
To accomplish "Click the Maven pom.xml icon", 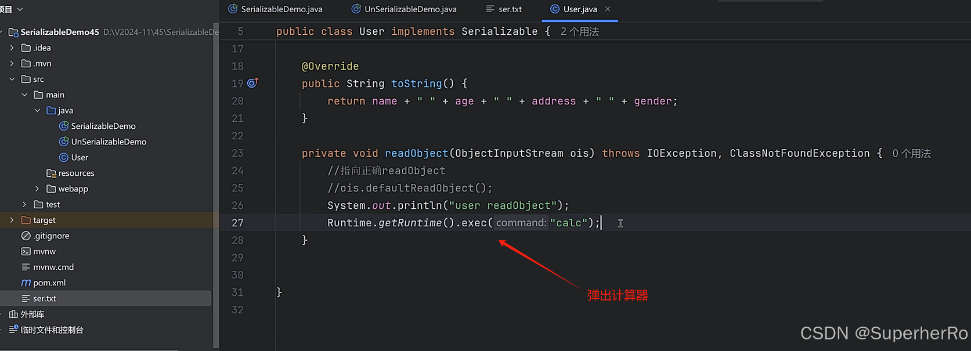I will 26,283.
